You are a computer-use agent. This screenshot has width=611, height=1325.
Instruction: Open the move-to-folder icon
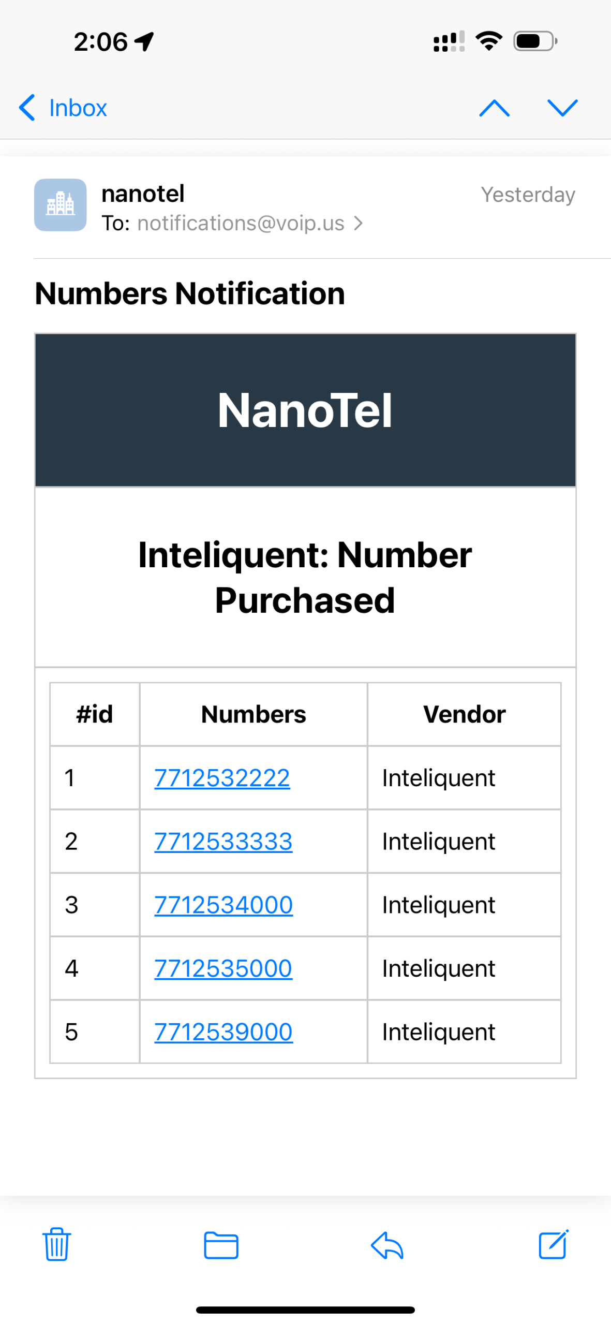[x=221, y=1245]
